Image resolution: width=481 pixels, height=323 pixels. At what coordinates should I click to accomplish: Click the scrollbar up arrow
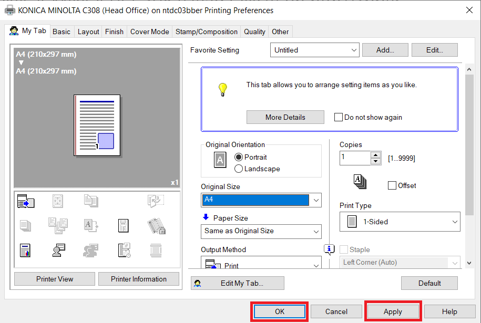[x=469, y=69]
